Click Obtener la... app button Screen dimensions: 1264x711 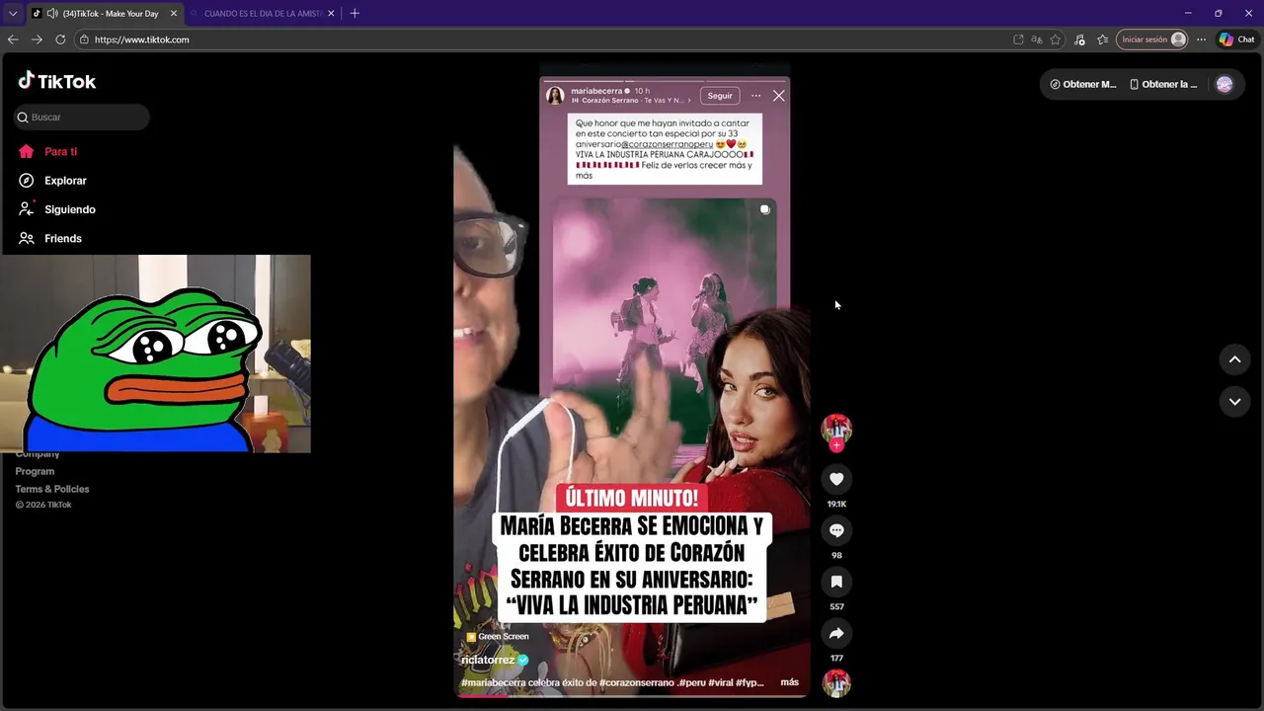[1163, 84]
